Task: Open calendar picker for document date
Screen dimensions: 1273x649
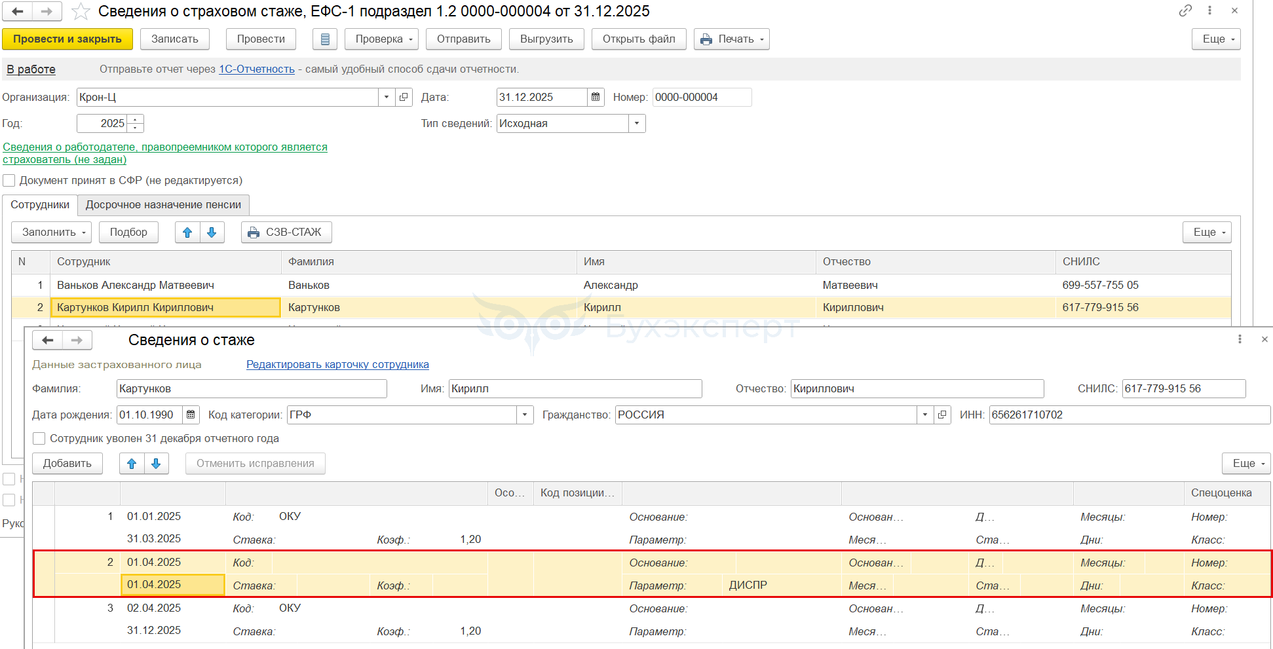Action: [x=595, y=98]
